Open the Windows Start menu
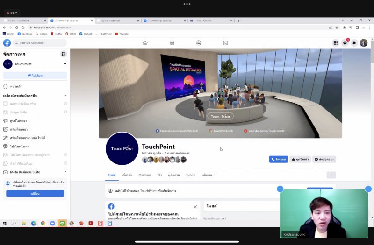The width and height of the screenshot is (374, 245). 5,224
